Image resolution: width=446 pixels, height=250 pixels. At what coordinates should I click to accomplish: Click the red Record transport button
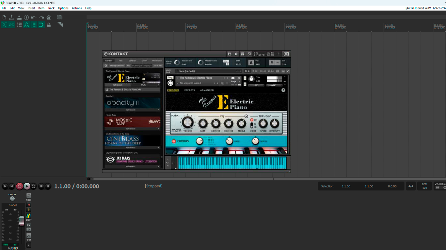tap(20, 186)
